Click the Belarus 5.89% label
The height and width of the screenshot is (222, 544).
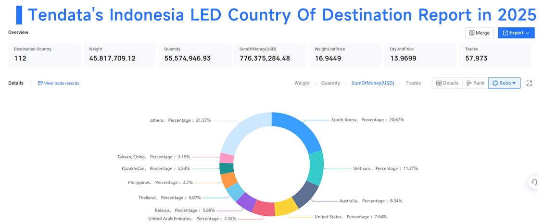pyautogui.click(x=185, y=210)
